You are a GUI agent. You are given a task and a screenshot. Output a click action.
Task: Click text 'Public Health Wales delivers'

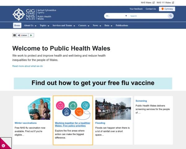150,106
